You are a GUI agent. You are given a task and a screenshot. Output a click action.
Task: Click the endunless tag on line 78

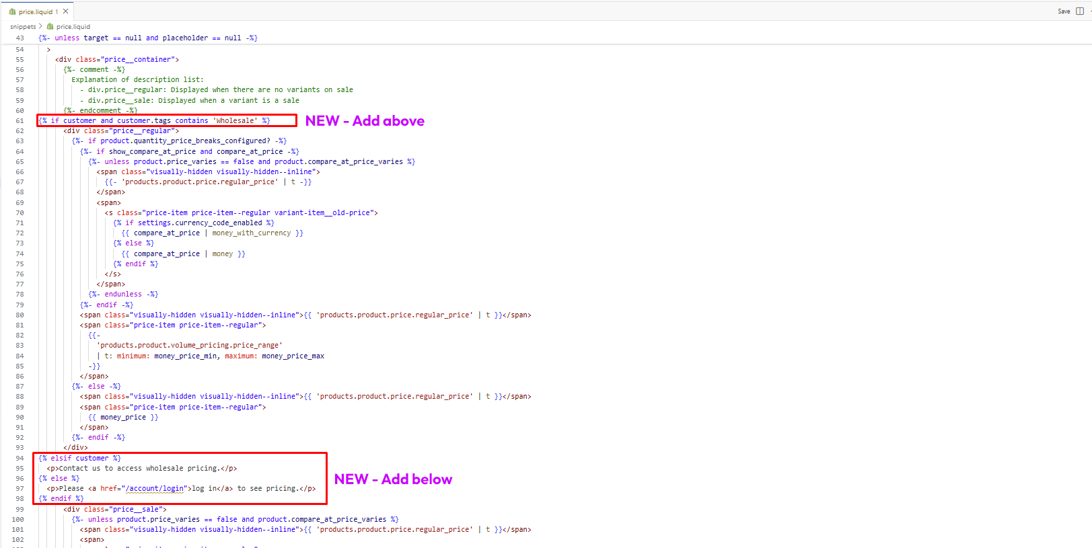pyautogui.click(x=123, y=294)
